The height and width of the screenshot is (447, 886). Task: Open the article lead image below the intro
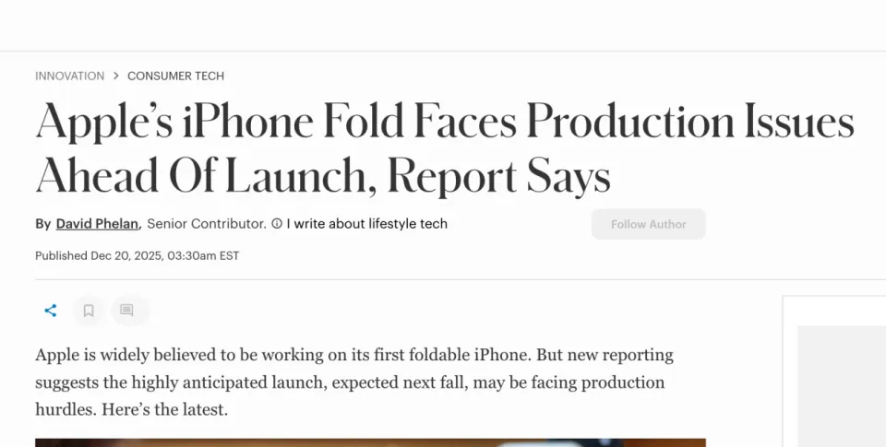369,442
